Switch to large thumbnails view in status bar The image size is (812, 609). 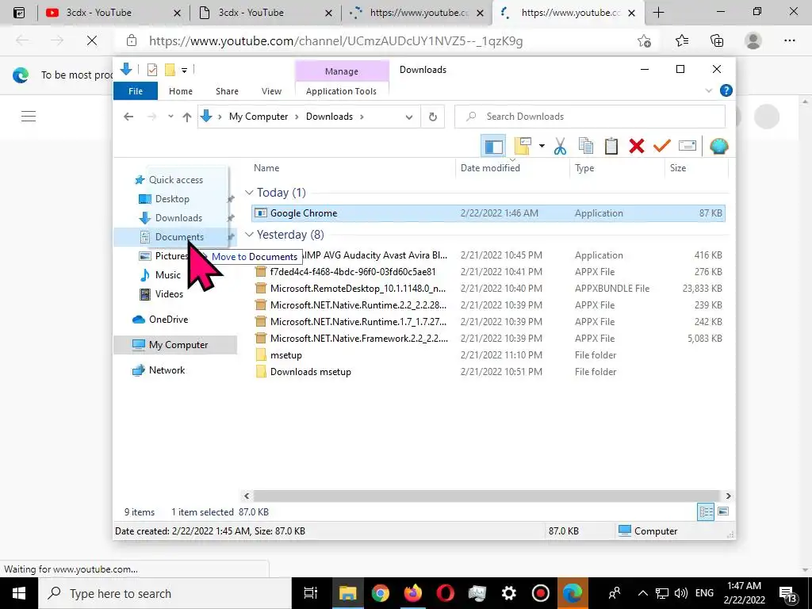click(723, 512)
